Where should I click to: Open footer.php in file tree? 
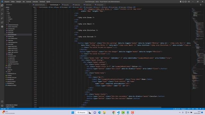click(x=11, y=33)
